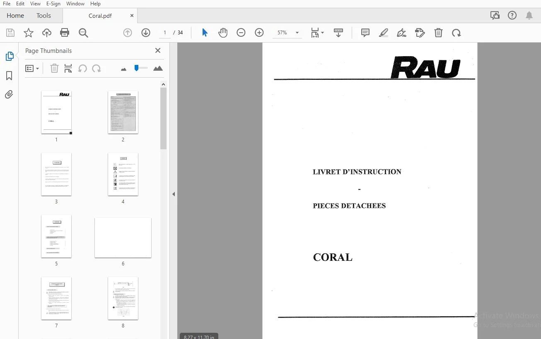Delete selected thumbnail page in panel
Viewport: 541px width, 339px height.
tap(54, 69)
